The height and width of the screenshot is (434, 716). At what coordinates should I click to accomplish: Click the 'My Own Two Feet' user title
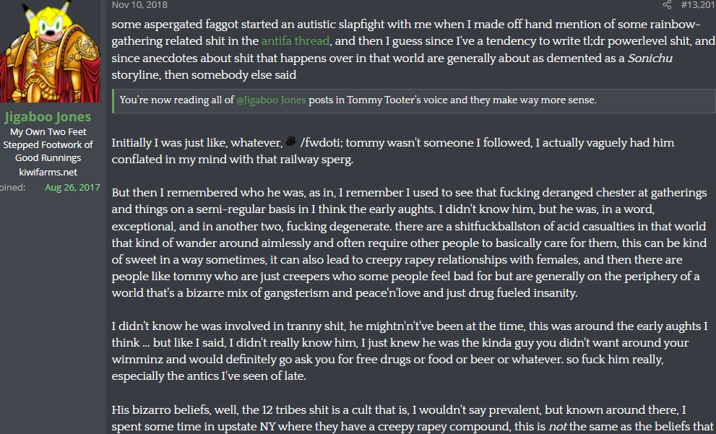[x=48, y=132]
